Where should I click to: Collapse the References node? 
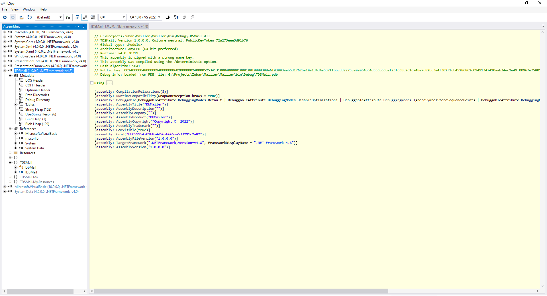pyautogui.click(x=10, y=129)
